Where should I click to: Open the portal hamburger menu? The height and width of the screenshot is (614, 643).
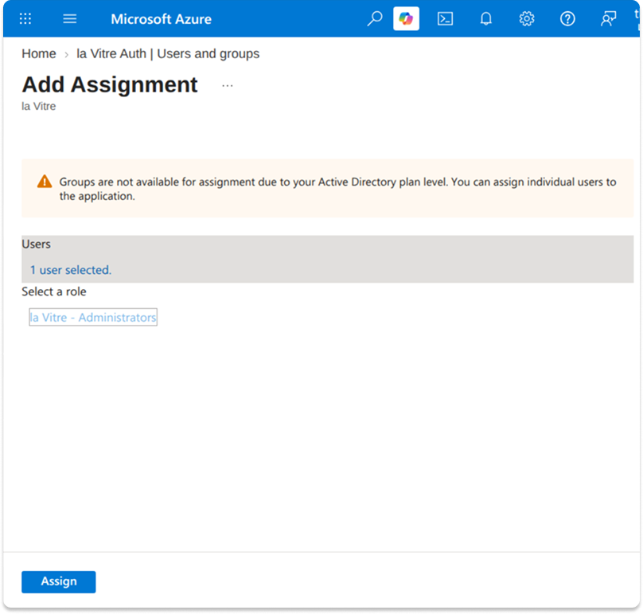pos(70,19)
